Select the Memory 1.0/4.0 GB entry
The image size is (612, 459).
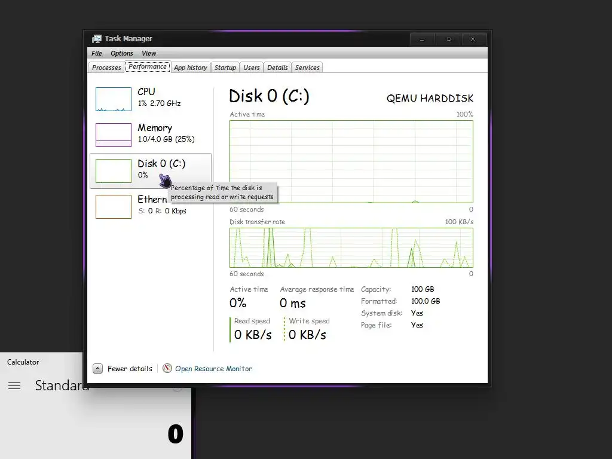(151, 135)
